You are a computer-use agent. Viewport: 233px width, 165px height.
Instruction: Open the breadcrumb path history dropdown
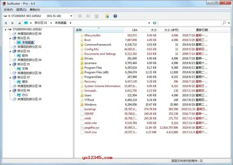[x=149, y=23]
